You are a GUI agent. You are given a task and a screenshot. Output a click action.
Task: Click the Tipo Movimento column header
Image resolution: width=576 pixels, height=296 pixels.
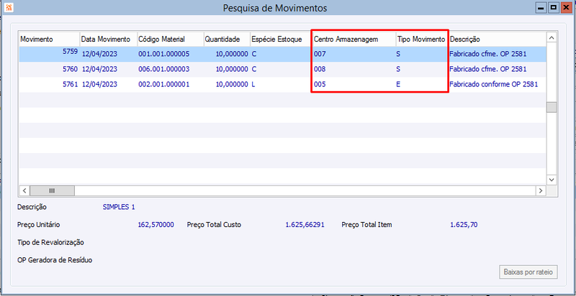point(422,40)
